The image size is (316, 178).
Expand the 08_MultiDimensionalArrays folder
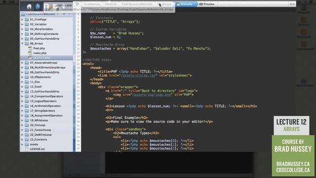[x=22, y=68]
